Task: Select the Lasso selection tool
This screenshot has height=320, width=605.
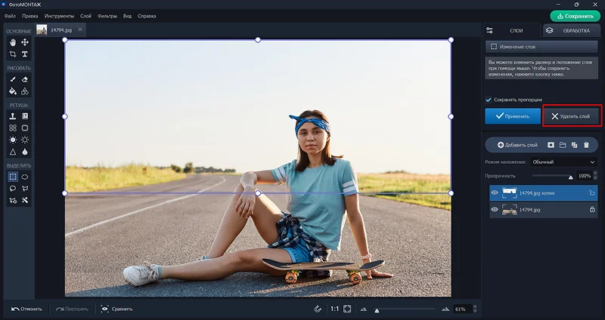Action: 13,189
